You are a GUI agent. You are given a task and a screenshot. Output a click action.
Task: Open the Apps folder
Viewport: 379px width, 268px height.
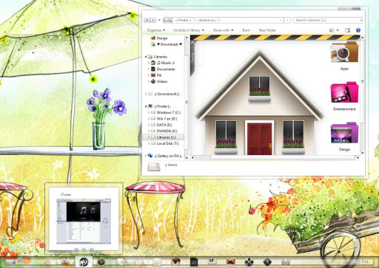coord(344,56)
